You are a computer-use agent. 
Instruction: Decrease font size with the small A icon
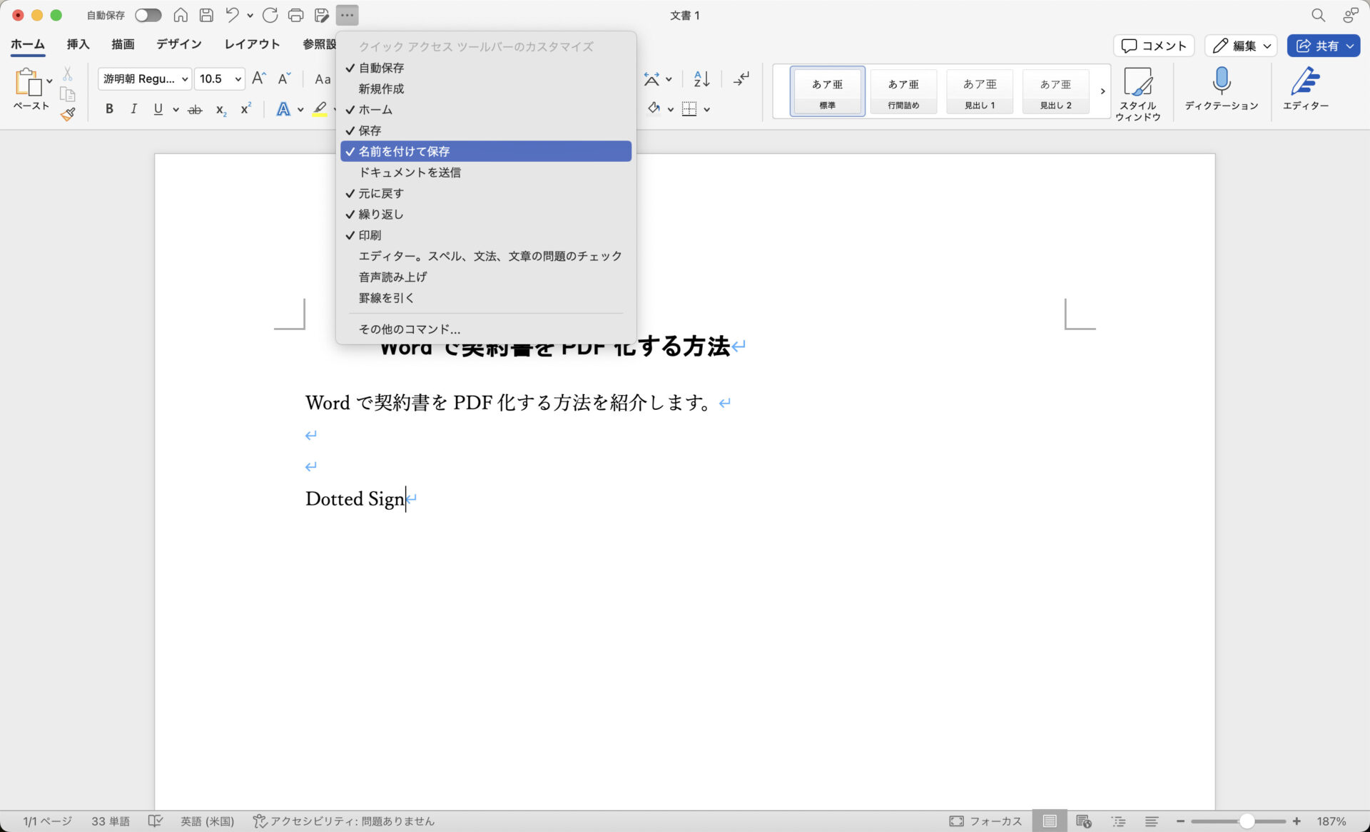click(x=284, y=78)
